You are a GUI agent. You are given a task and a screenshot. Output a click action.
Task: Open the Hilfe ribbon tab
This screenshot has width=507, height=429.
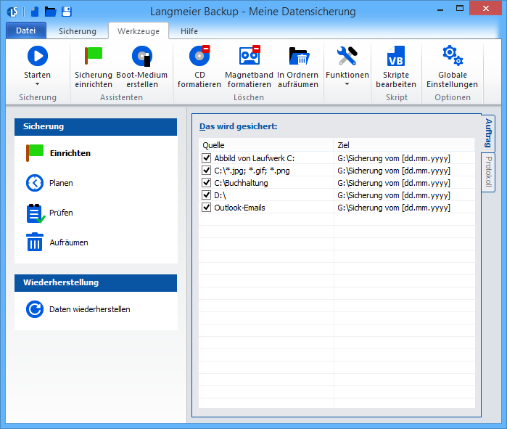click(x=189, y=31)
